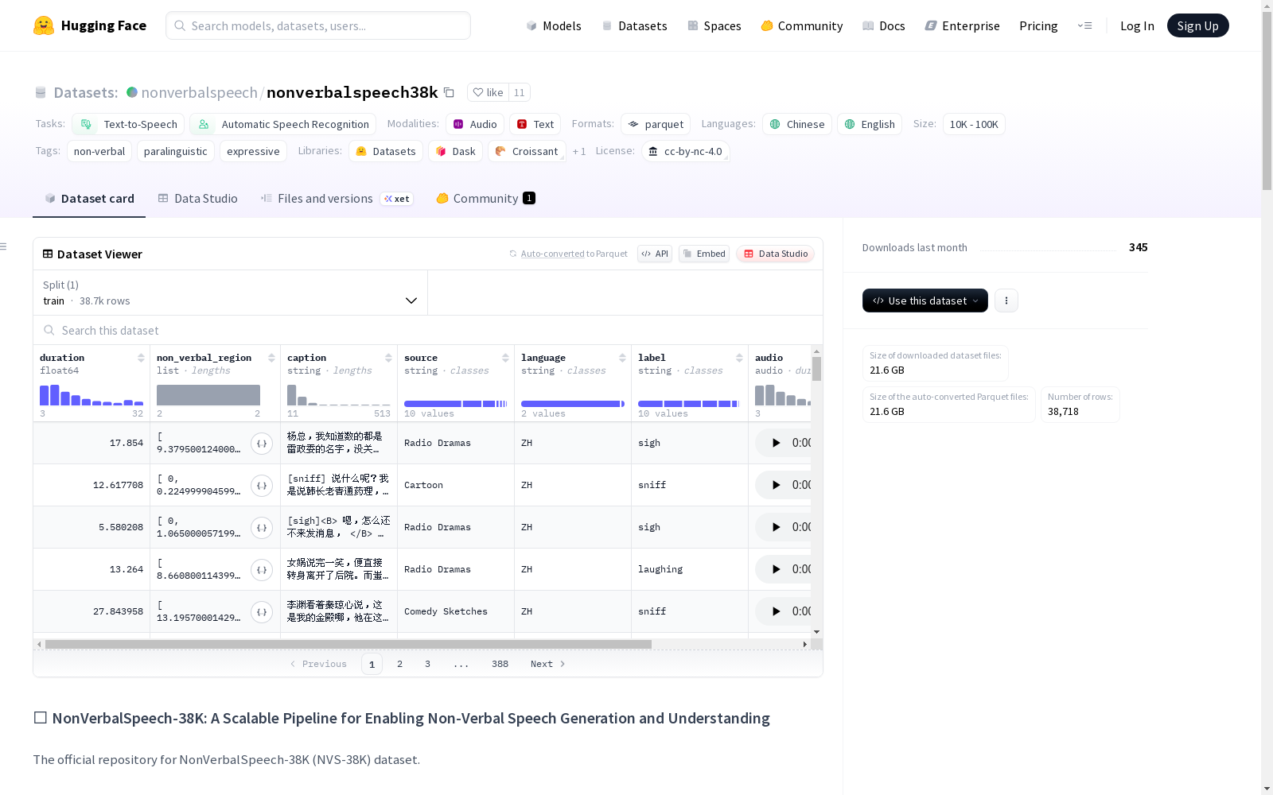
Task: Open the Auto-converted to Parquet link
Action: [x=568, y=254]
